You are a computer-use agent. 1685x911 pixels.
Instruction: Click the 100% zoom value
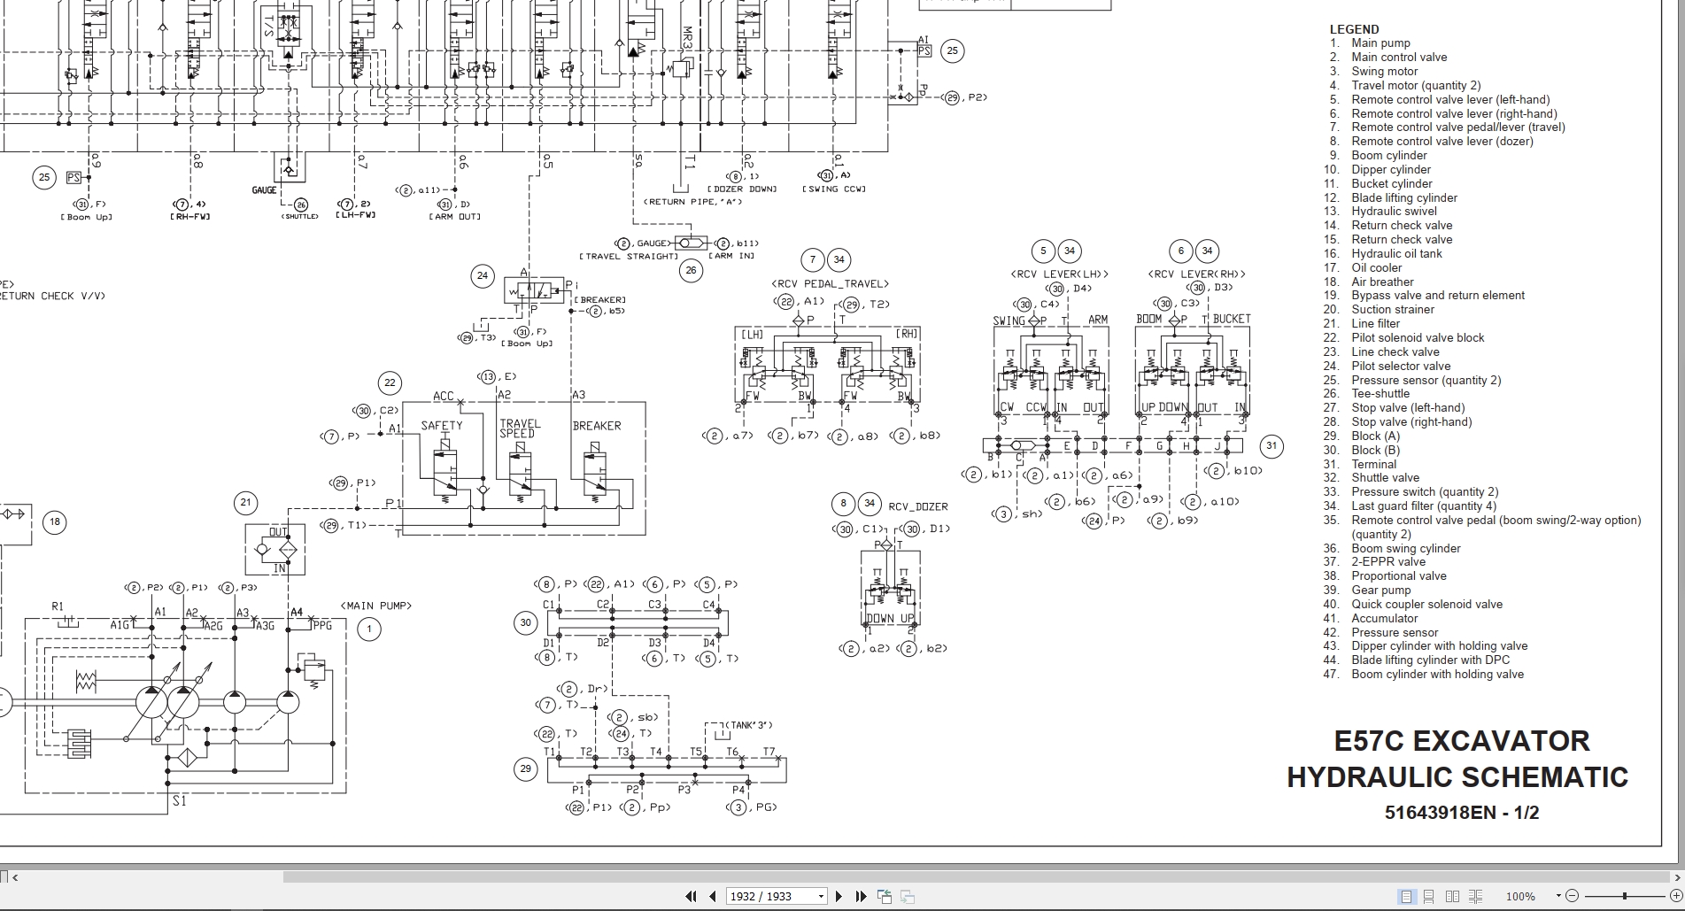click(1520, 897)
